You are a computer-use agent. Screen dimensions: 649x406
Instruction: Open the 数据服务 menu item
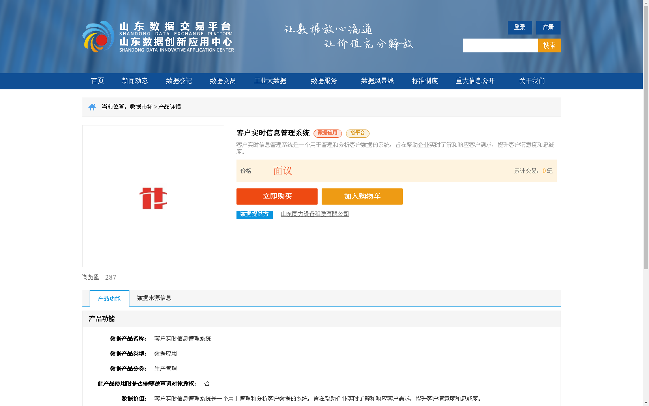coord(324,81)
